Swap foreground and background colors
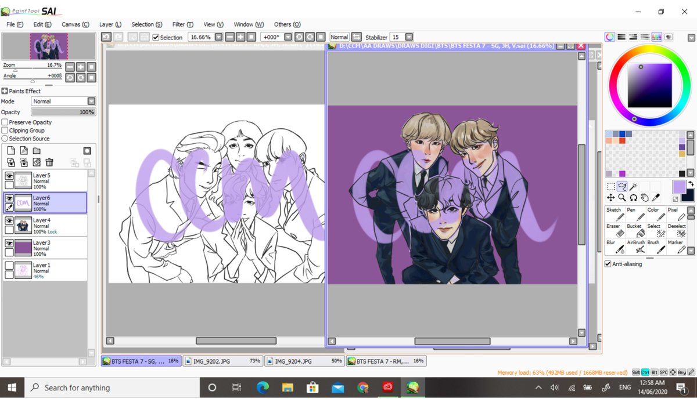 tap(691, 183)
